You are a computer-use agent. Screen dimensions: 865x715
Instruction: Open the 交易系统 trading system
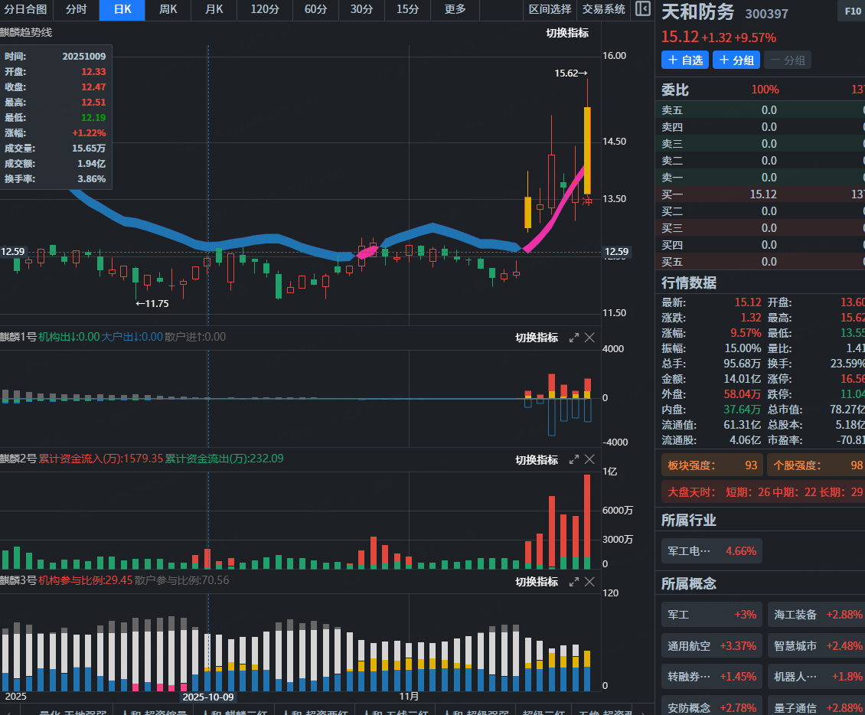[x=603, y=10]
